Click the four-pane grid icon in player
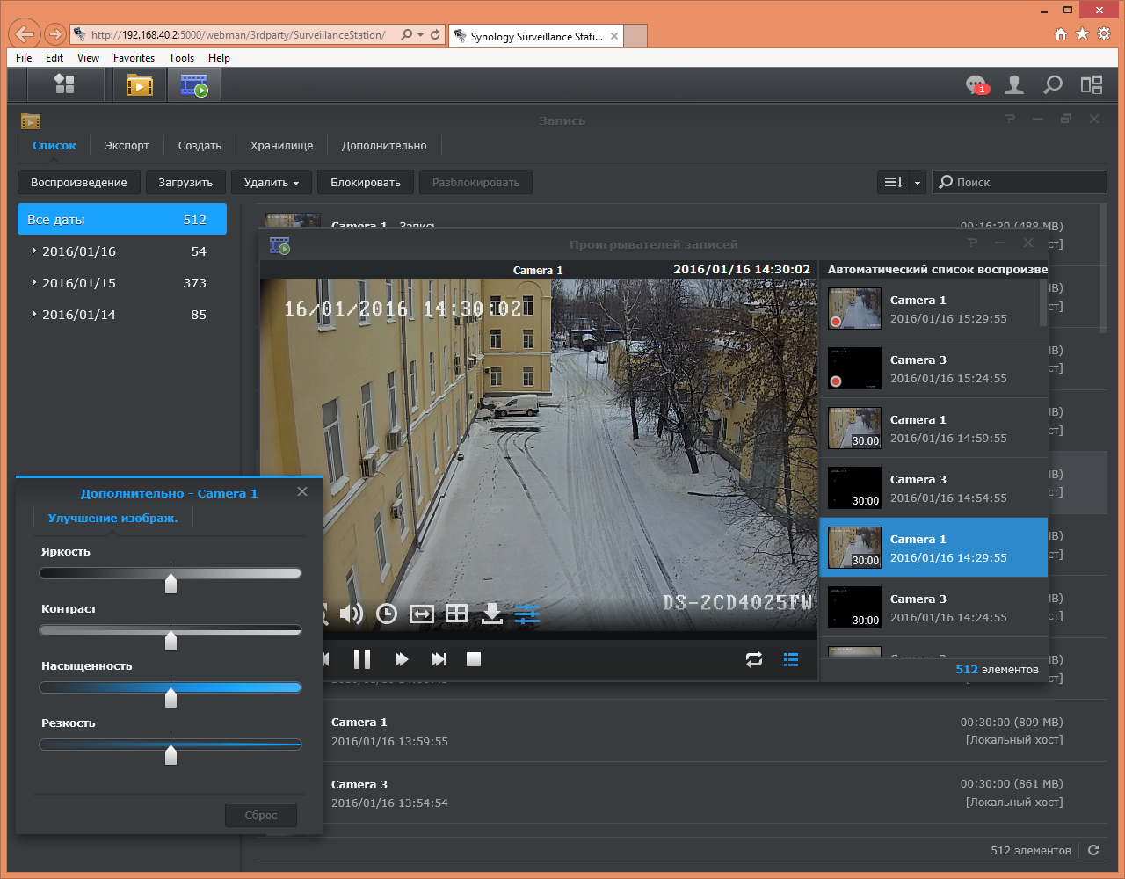Screen dimensions: 1125x879 point(456,614)
